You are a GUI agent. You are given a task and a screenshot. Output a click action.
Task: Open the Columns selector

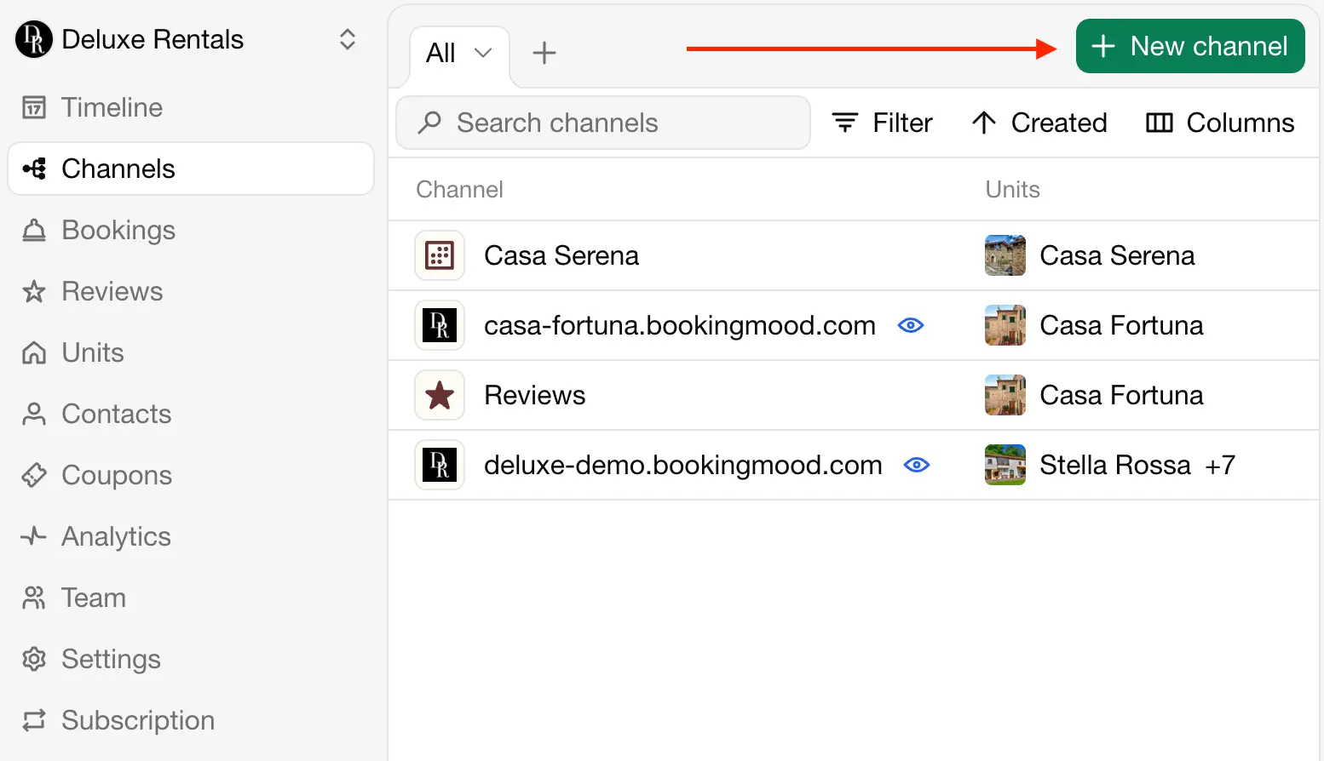coord(1220,123)
